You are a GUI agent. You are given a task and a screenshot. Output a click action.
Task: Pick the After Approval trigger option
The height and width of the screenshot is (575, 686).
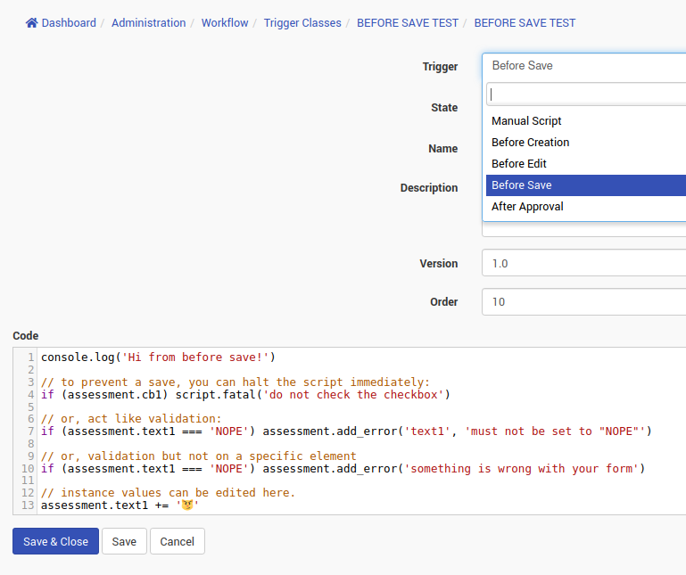click(586, 207)
